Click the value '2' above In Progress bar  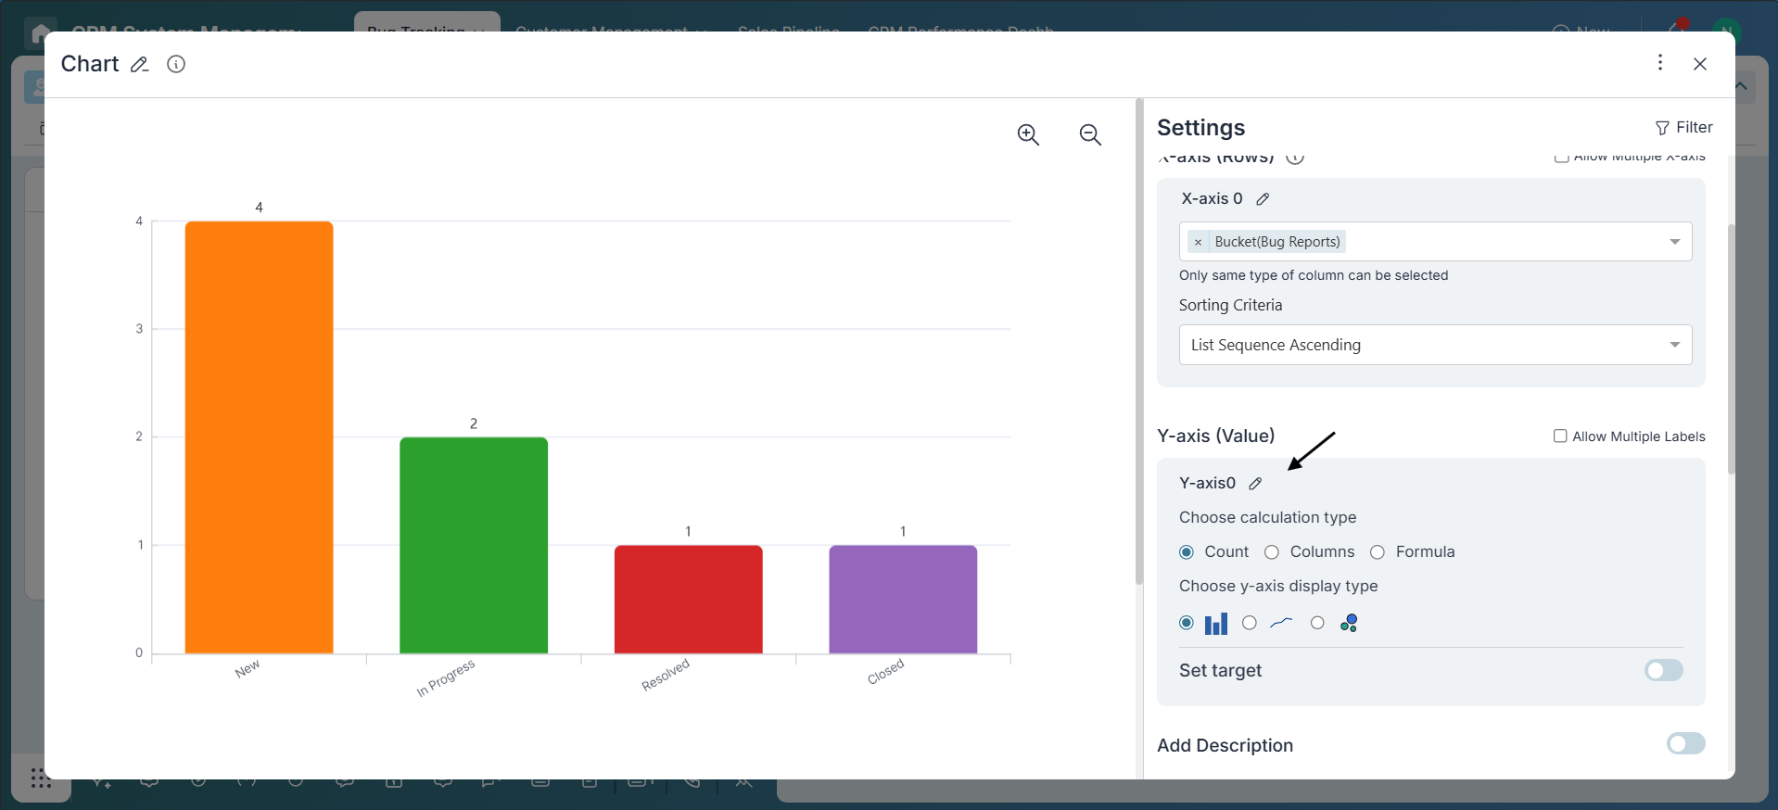coord(474,424)
